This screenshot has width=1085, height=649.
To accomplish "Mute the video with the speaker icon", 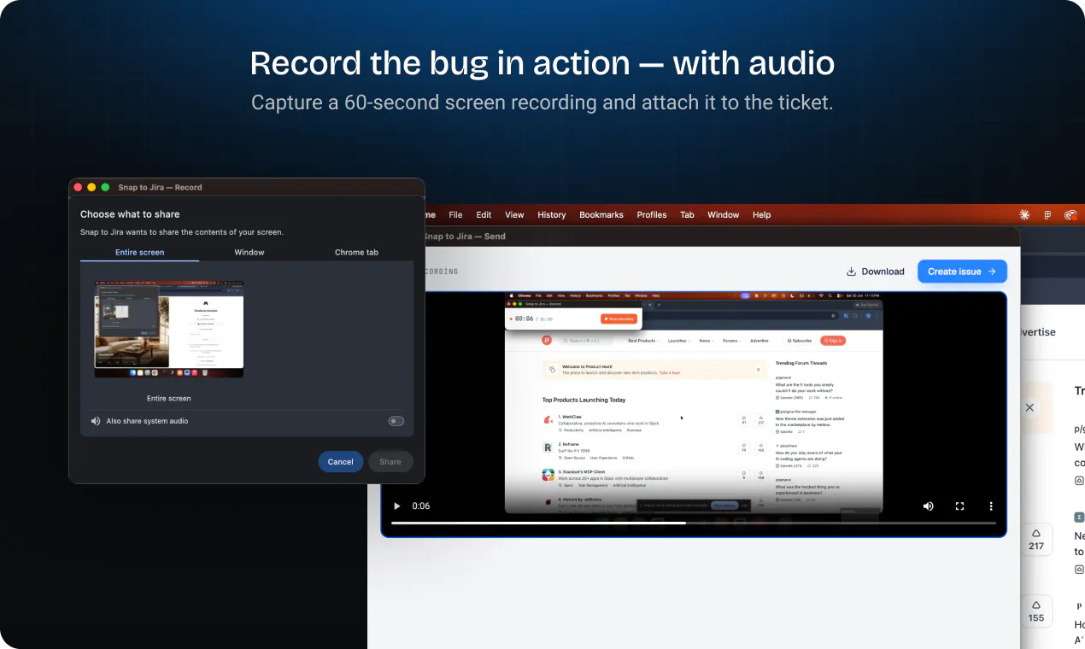I will pyautogui.click(x=928, y=506).
